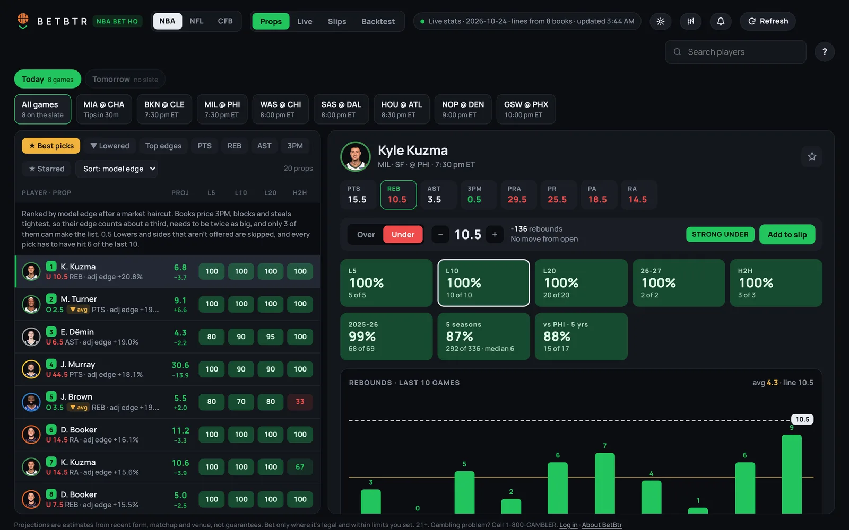Click Kyle Kuzma's player avatar
This screenshot has height=530, width=849.
point(355,156)
